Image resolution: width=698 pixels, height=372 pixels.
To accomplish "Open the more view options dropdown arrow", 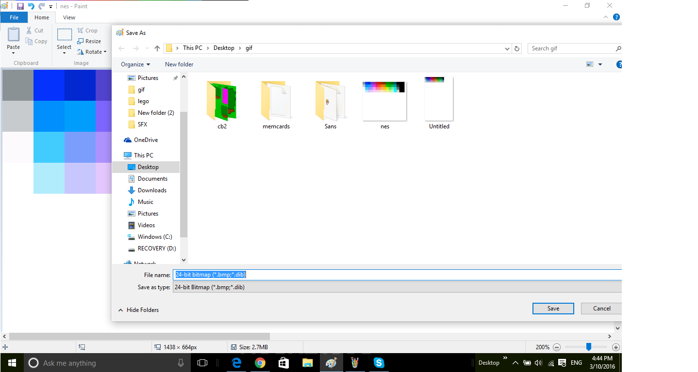I will 600,64.
